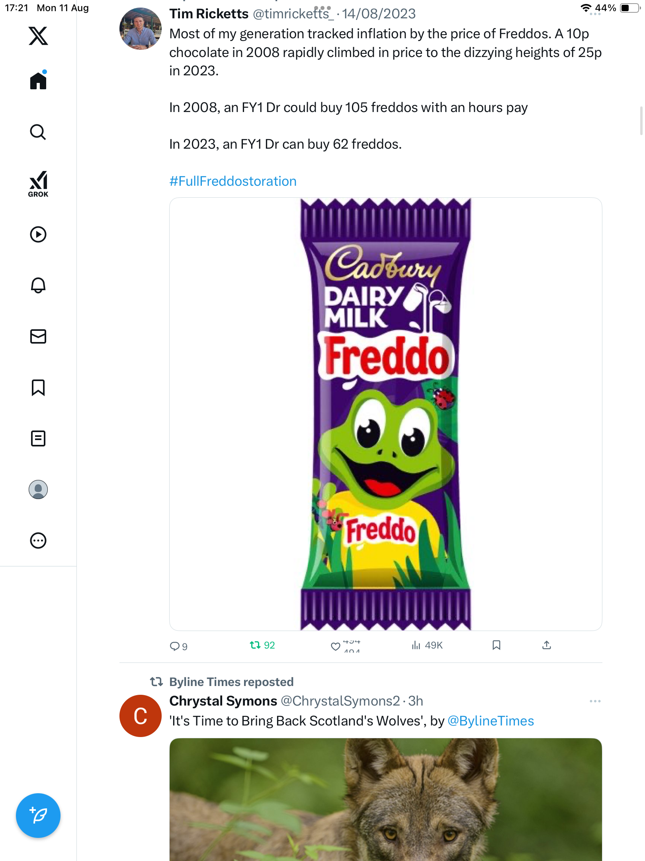
Task: Open Bookmarks in the sidebar
Action: 38,387
